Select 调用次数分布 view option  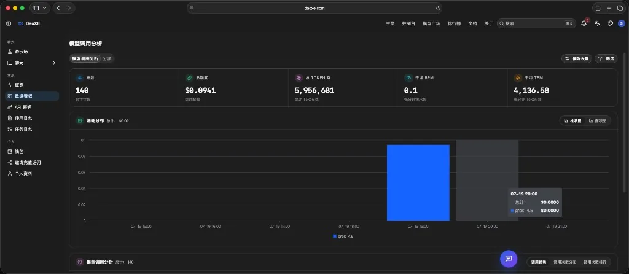(x=565, y=262)
